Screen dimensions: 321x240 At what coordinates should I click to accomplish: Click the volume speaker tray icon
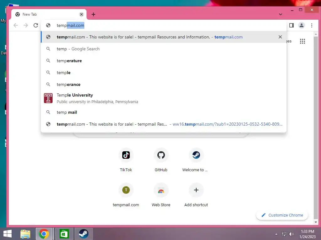[x=291, y=234]
